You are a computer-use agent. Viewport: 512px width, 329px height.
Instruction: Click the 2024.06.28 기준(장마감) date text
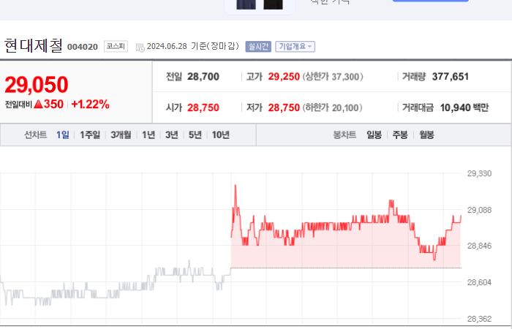pyautogui.click(x=193, y=46)
